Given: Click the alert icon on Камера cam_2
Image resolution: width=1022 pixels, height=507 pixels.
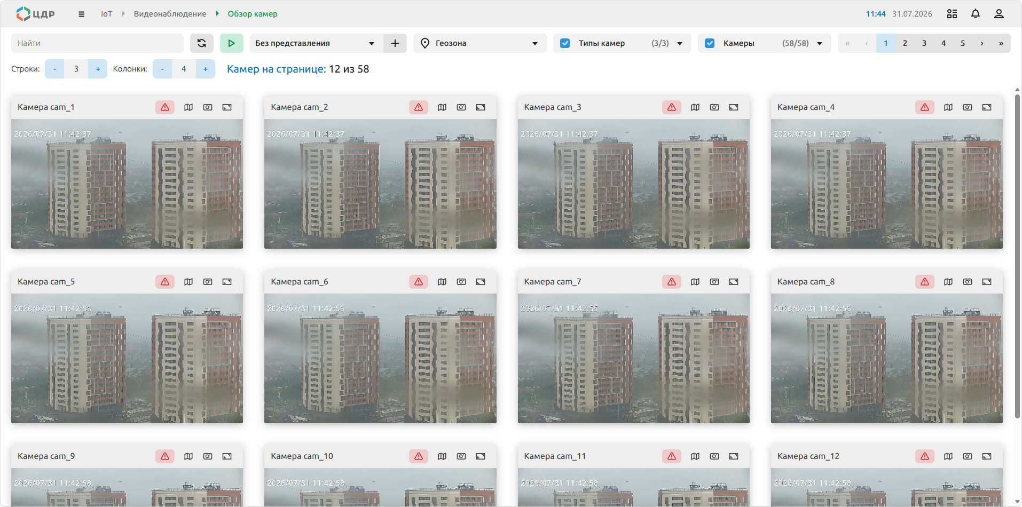Looking at the screenshot, I should pyautogui.click(x=419, y=107).
